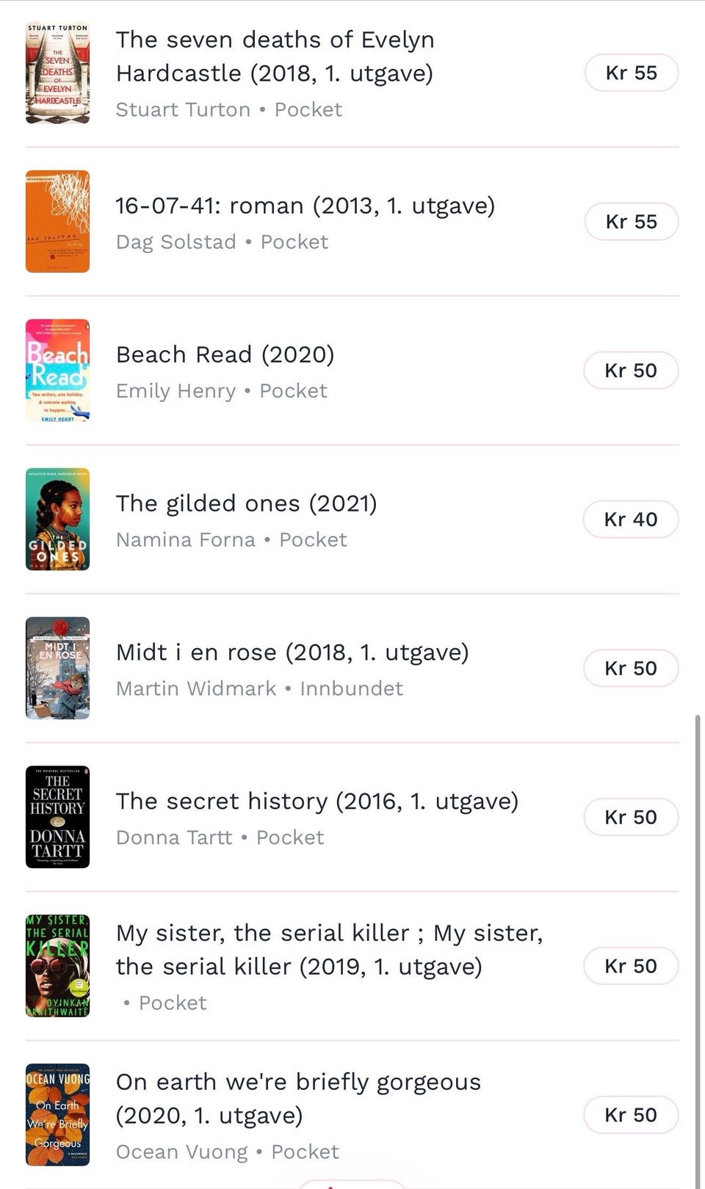Image resolution: width=705 pixels, height=1189 pixels.
Task: Tap the Midt i en rose cover
Action: 57,668
